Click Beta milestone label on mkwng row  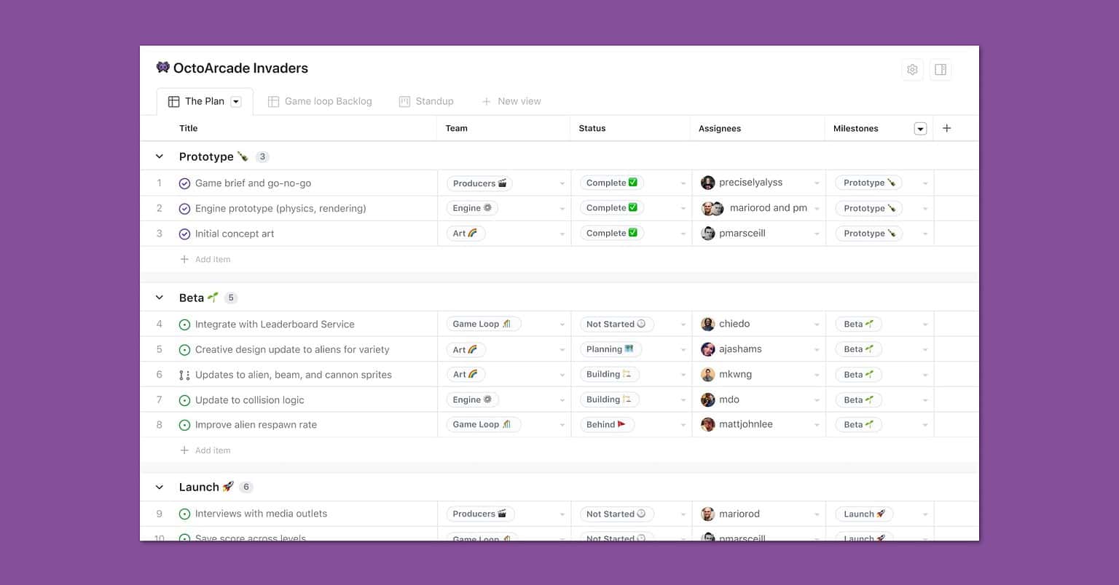858,375
